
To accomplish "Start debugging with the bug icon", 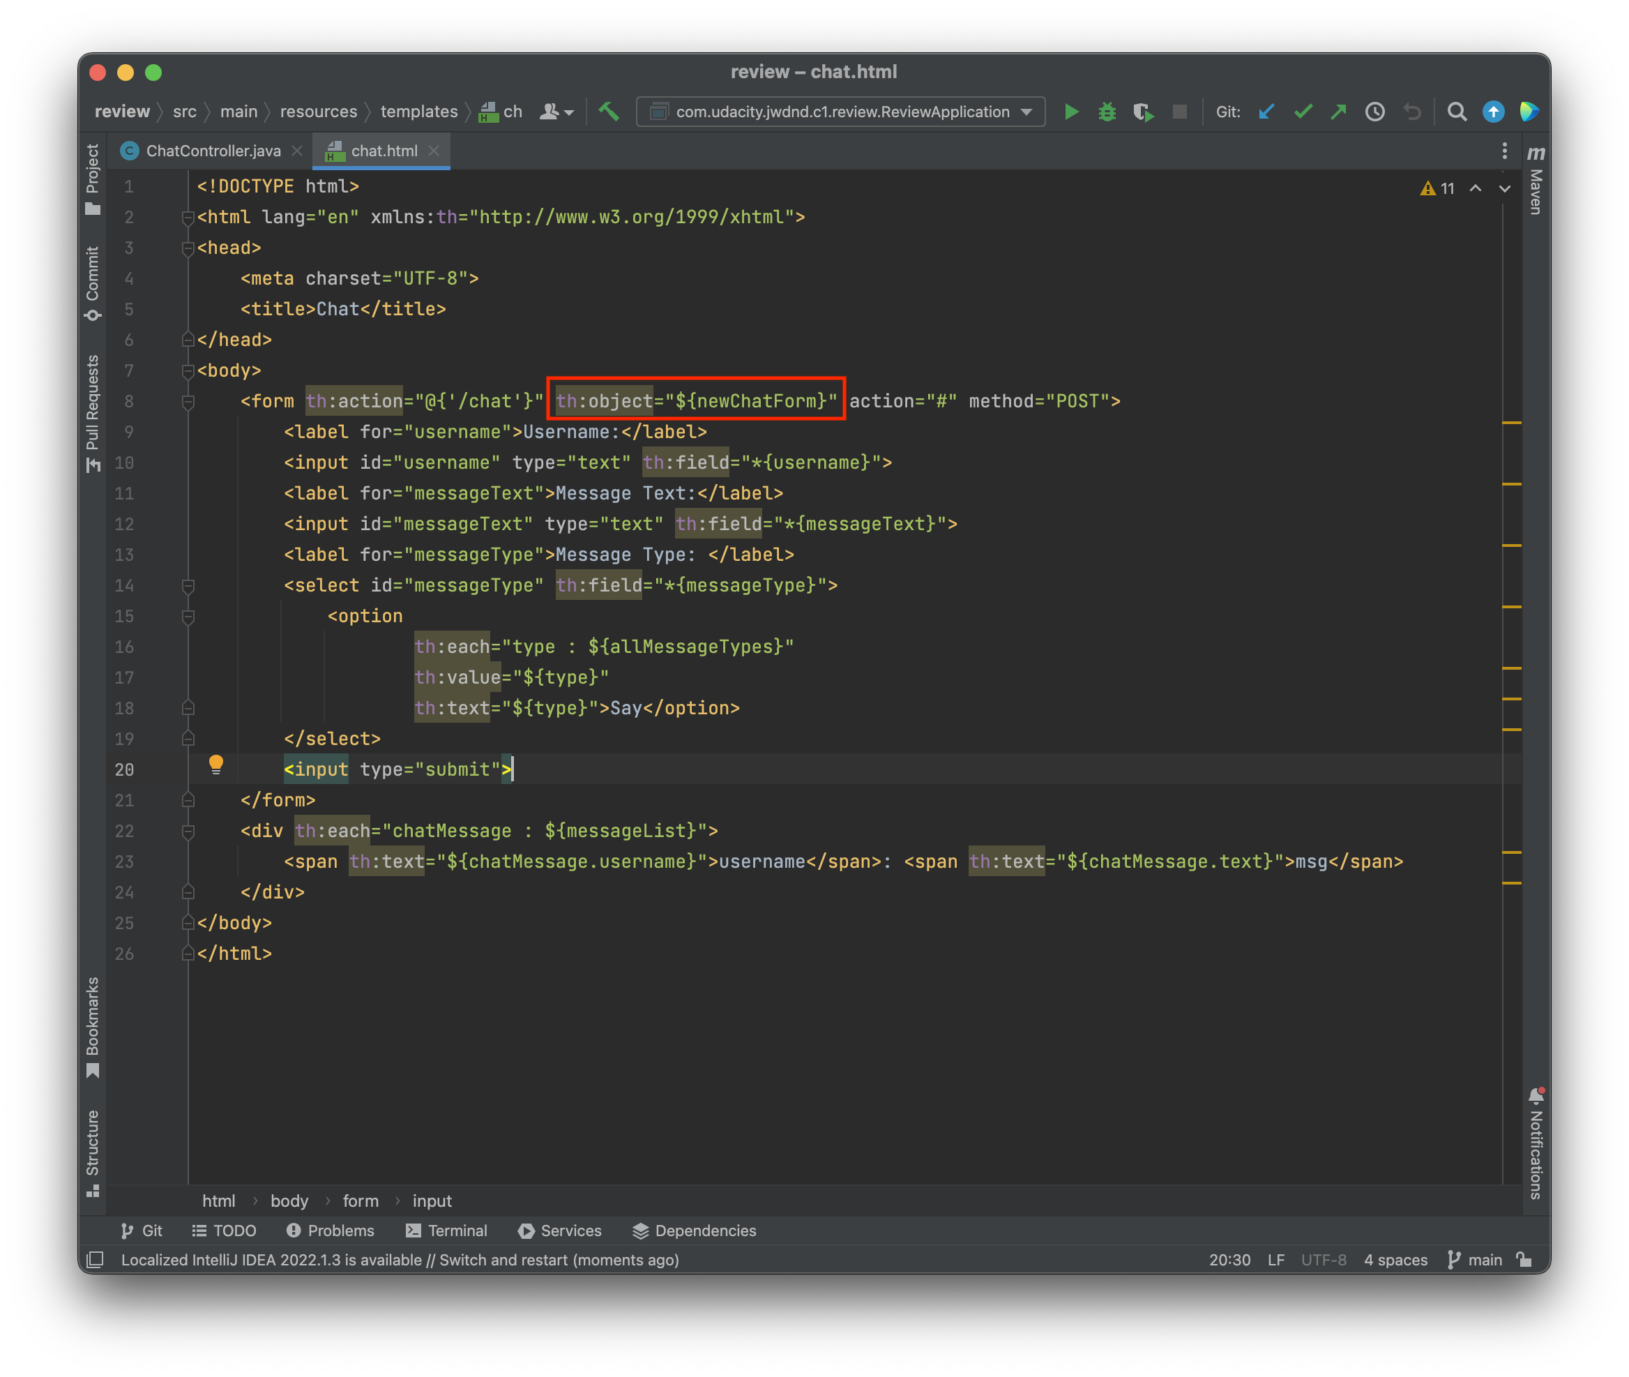I will click(x=1106, y=112).
